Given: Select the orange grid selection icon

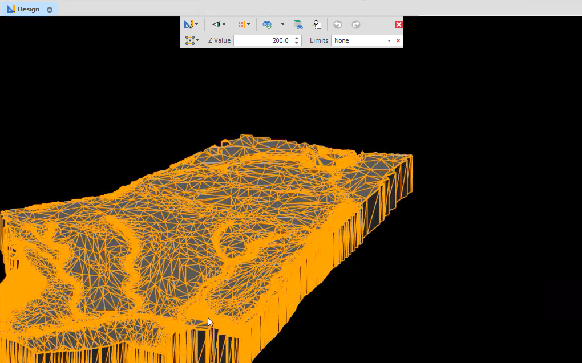Looking at the screenshot, I should [x=241, y=25].
